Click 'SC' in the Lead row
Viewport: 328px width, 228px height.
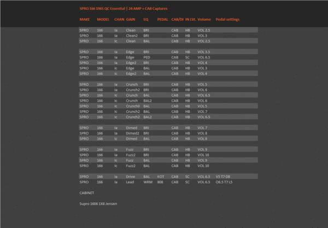pyautogui.click(x=187, y=182)
